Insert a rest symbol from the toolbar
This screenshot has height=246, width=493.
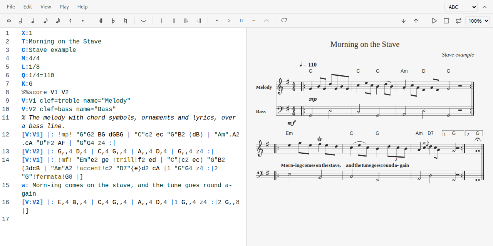(x=70, y=21)
